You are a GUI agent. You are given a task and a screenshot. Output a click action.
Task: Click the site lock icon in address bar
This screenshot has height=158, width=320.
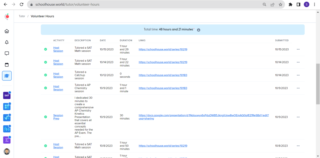pyautogui.click(x=31, y=4)
